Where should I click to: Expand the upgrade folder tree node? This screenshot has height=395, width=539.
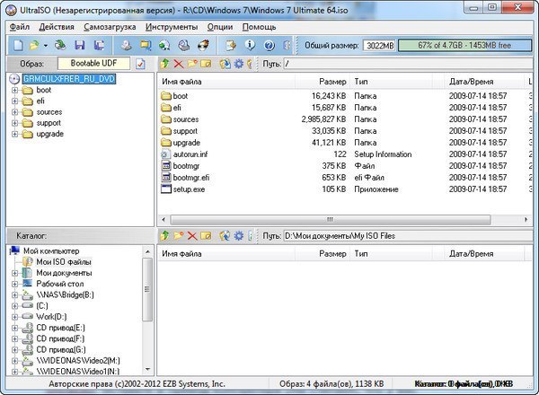[x=15, y=134]
